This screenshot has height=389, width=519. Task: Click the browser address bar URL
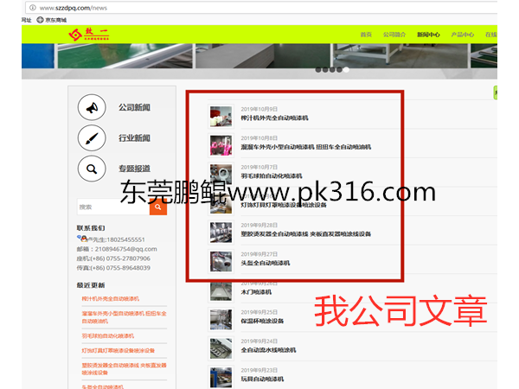tap(74, 8)
